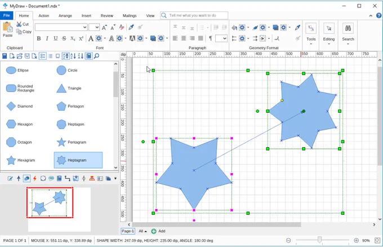Viewport: 383px width, 247px height.
Task: Toggle Italic text formatting
Action: click(x=47, y=38)
